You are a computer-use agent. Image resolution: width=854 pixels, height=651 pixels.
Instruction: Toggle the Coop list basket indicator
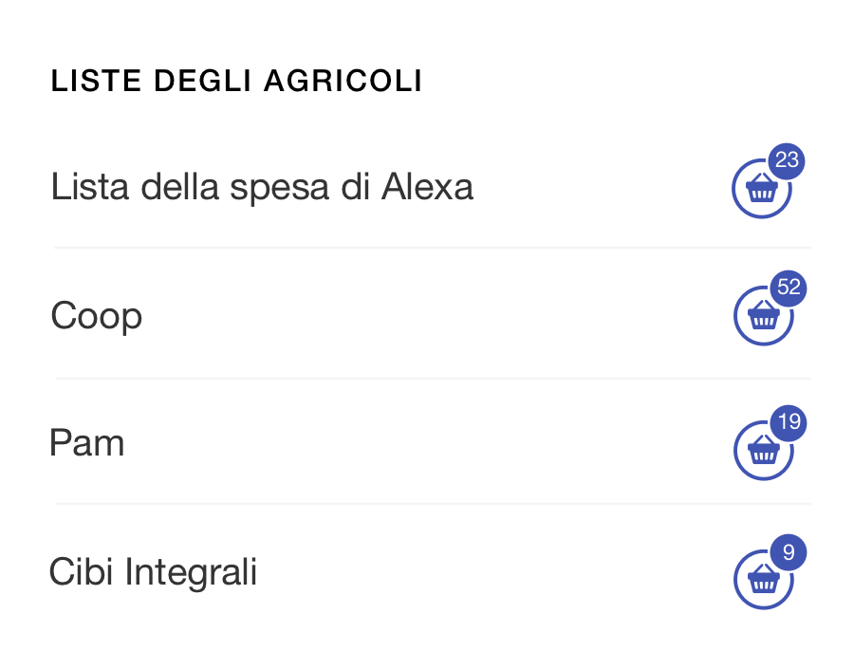click(x=762, y=317)
